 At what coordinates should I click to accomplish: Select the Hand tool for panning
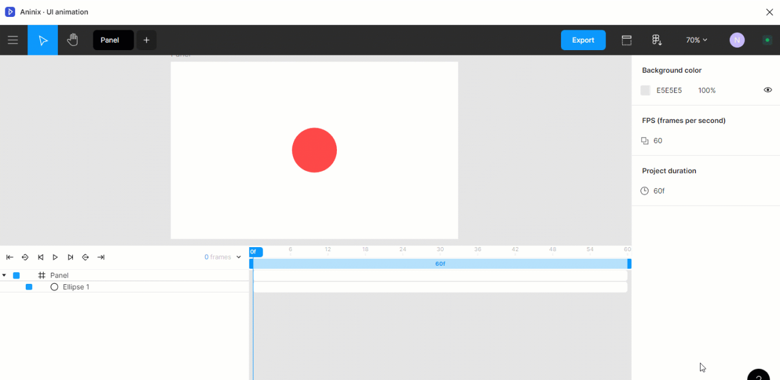[72, 40]
